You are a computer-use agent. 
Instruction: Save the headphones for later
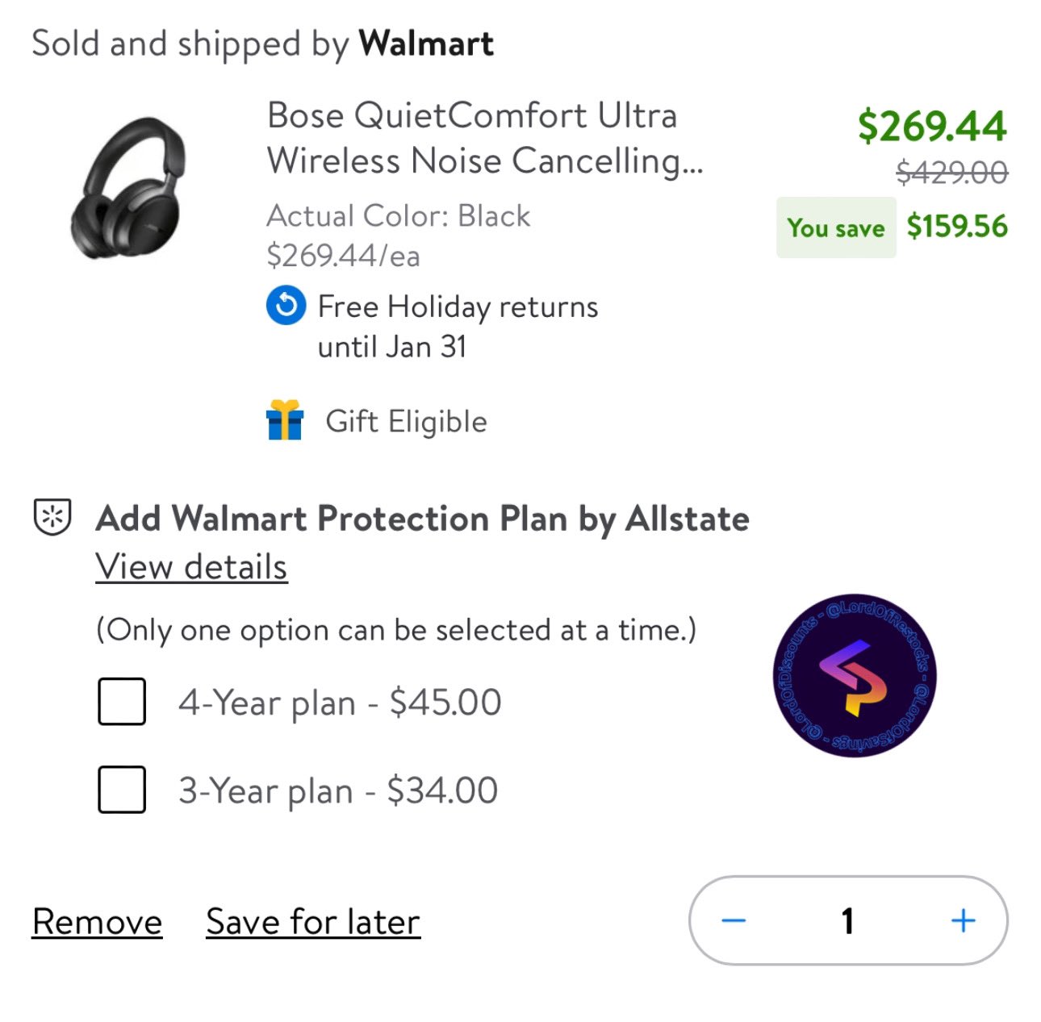[313, 922]
